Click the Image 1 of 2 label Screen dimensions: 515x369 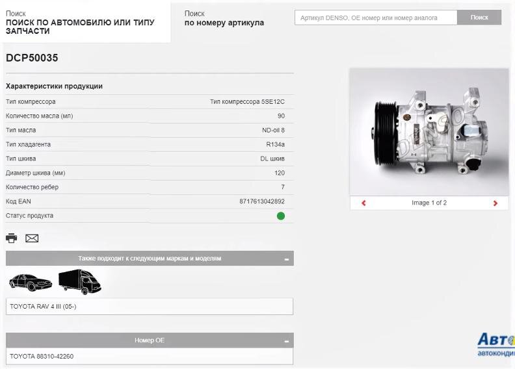pos(429,203)
